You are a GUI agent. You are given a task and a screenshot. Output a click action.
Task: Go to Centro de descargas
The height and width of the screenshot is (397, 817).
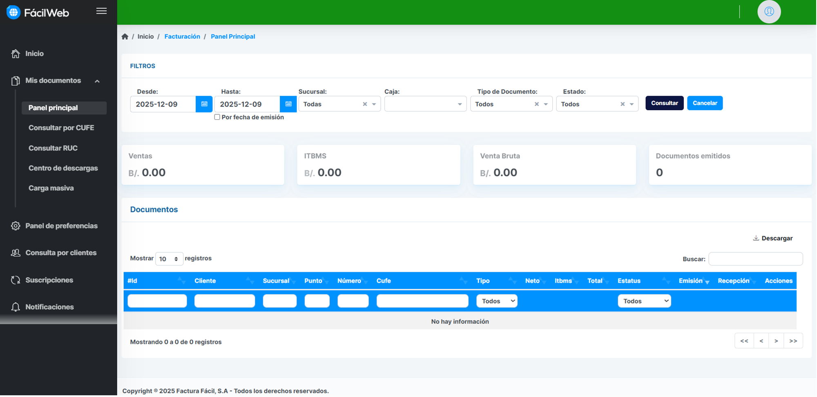[63, 168]
